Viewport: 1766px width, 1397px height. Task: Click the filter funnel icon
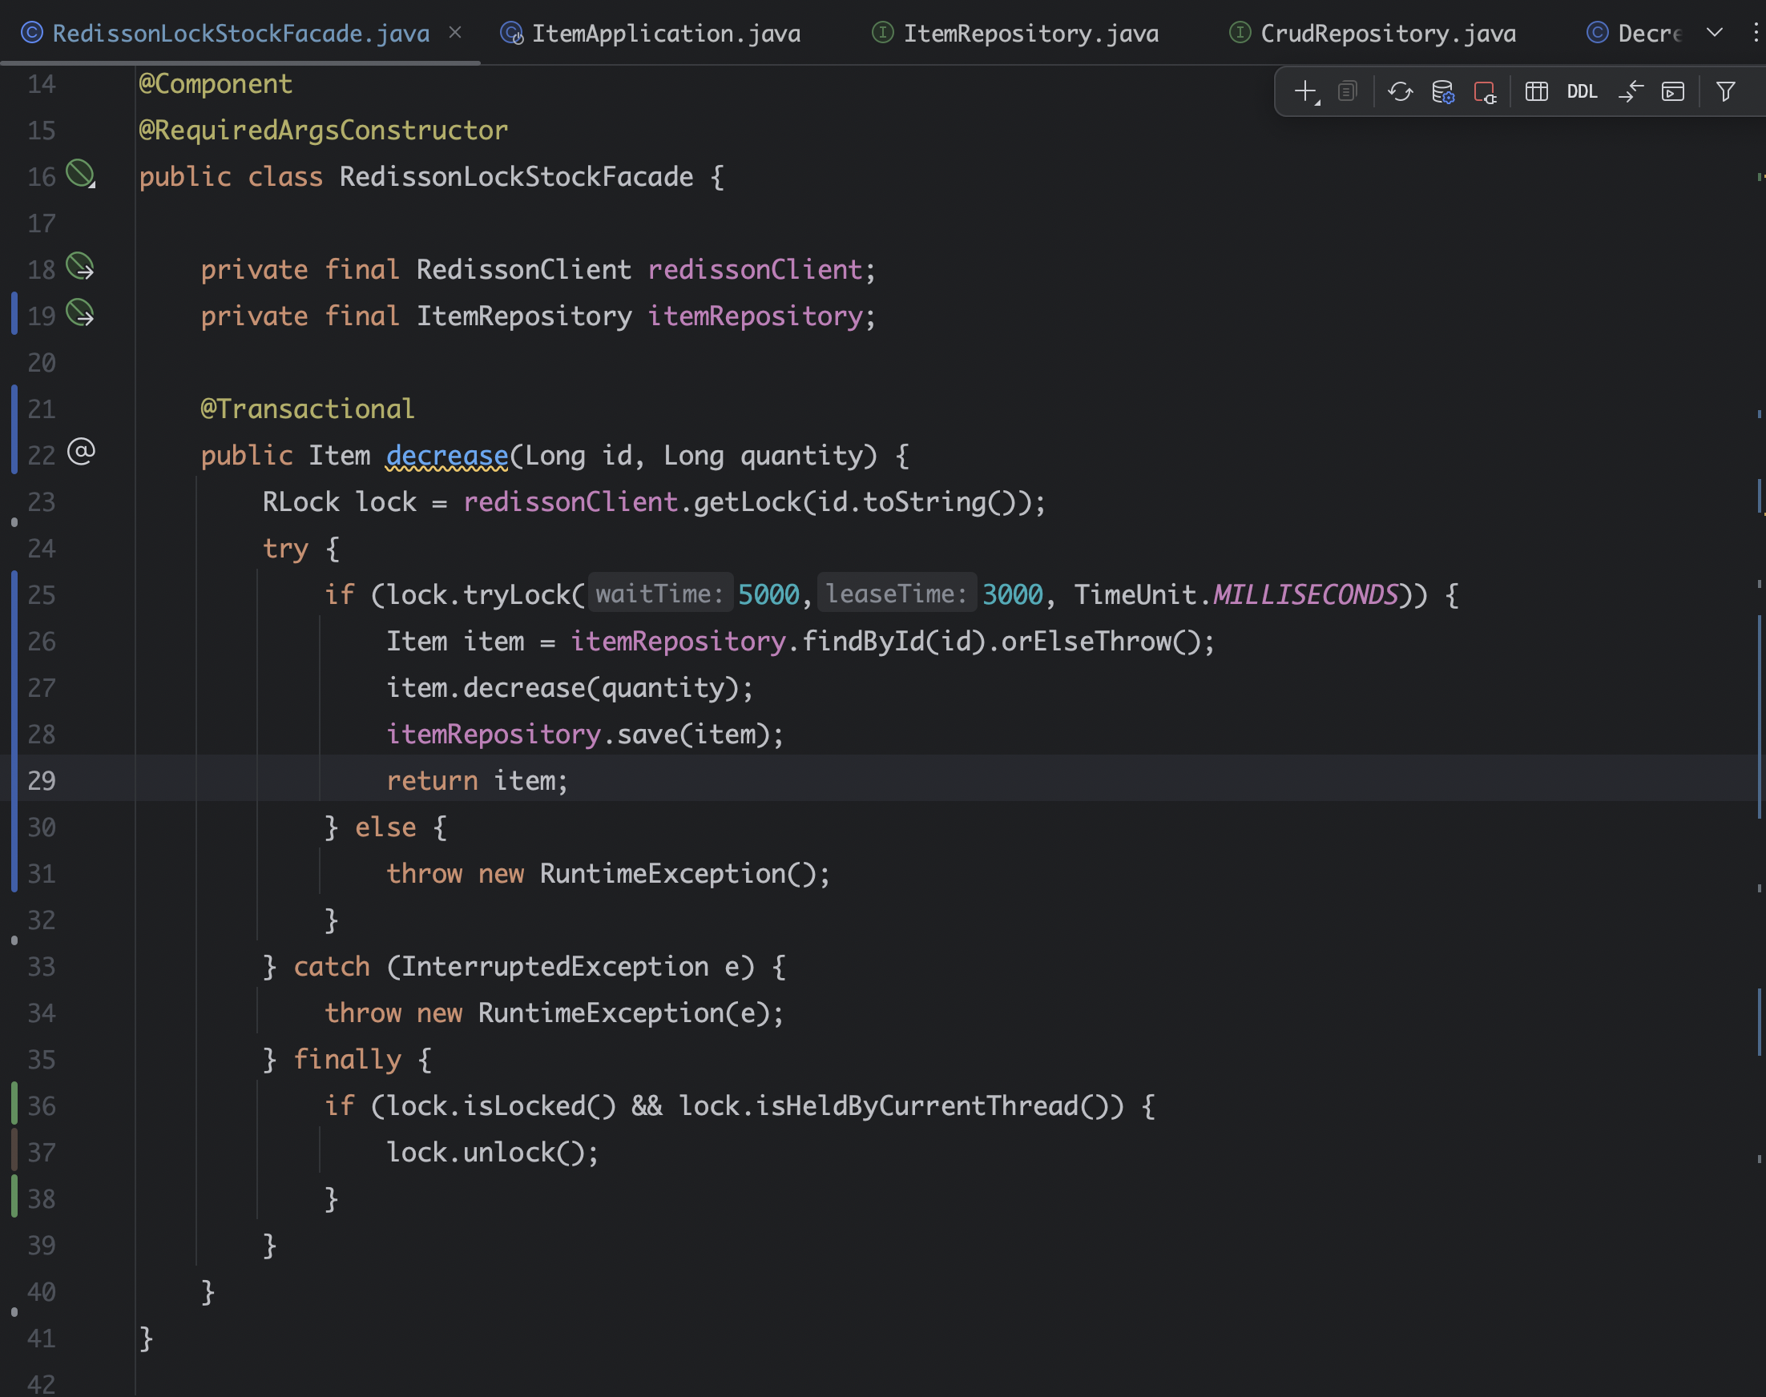click(1725, 91)
